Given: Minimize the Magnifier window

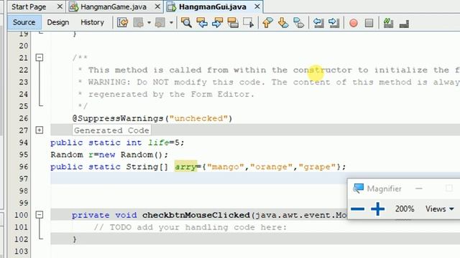Looking at the screenshot, I should coord(419,188).
